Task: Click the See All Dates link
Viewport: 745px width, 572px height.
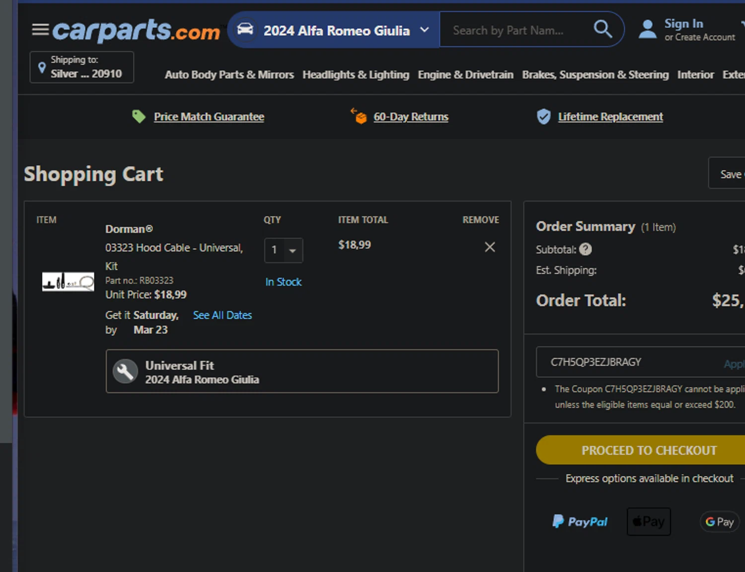Action: 222,315
